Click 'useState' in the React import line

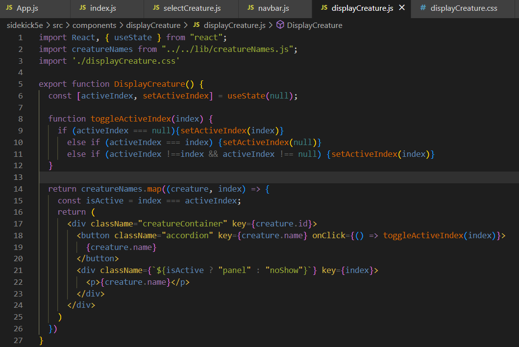(x=133, y=37)
